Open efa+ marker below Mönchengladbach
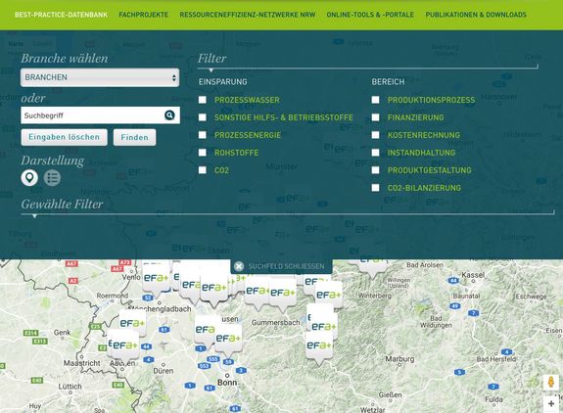The image size is (563, 413). tap(132, 324)
